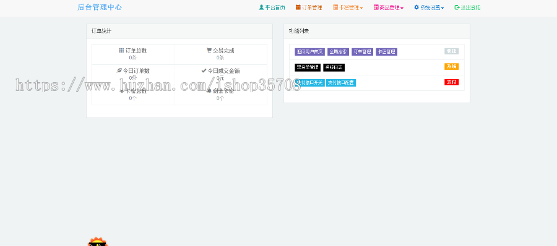Open 系统日志 black button

tap(334, 67)
